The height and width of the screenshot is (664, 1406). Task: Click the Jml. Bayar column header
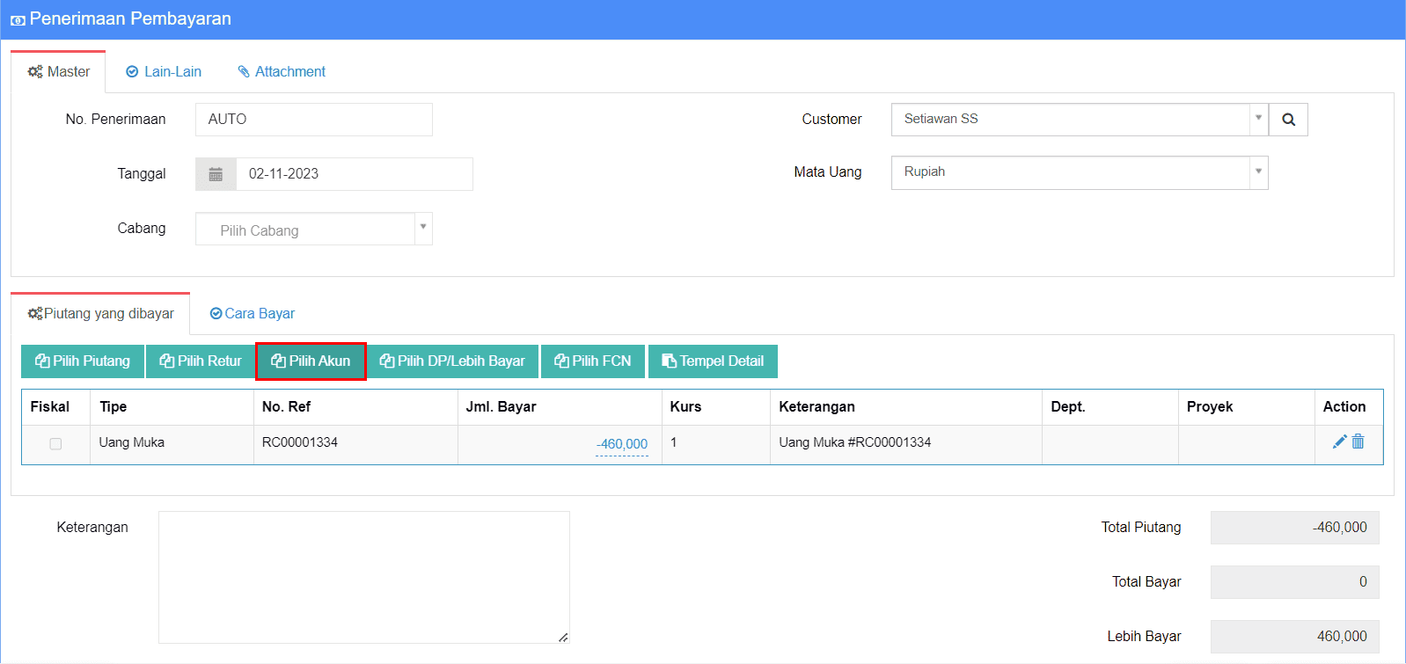coord(560,407)
